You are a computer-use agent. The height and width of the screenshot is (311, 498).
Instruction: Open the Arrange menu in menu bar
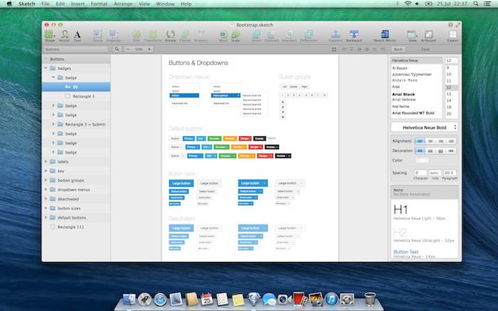pyautogui.click(x=122, y=4)
